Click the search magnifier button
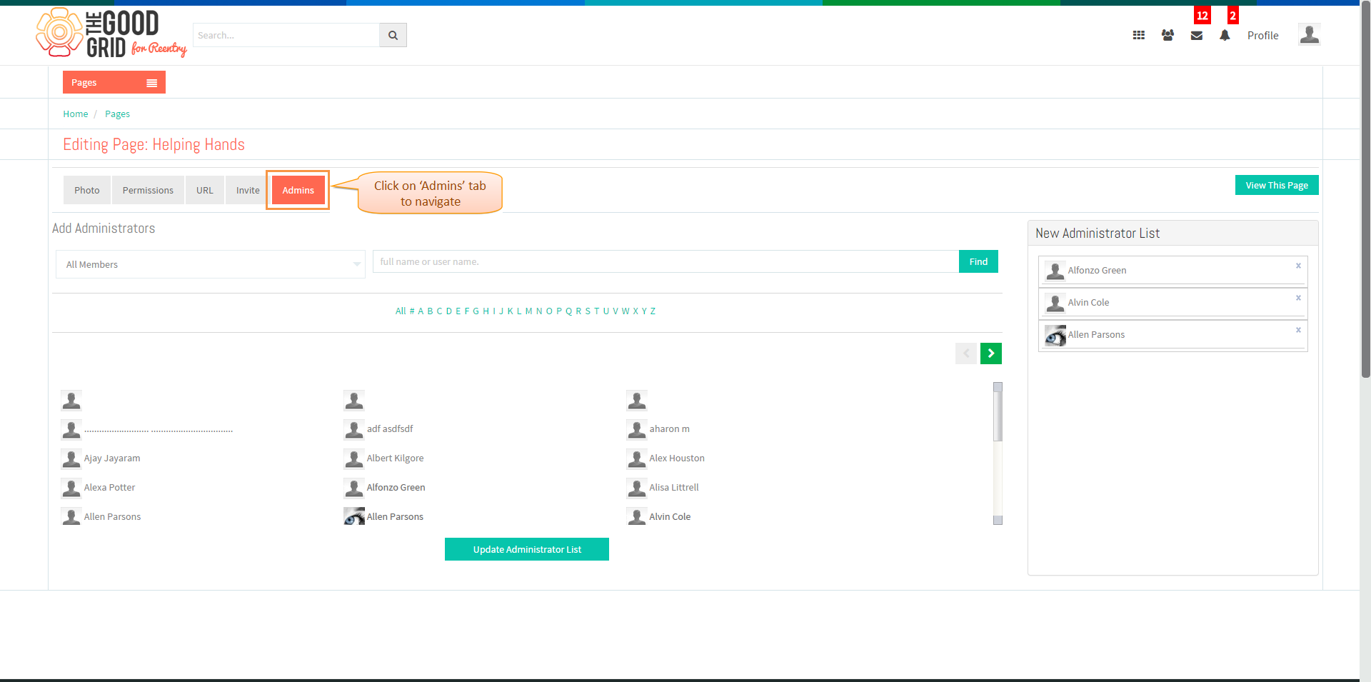 tap(393, 35)
